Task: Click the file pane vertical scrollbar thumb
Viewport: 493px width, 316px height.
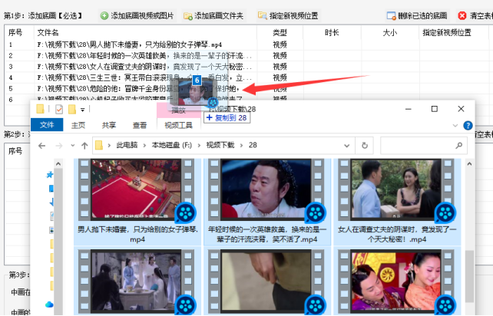Action: (x=469, y=276)
